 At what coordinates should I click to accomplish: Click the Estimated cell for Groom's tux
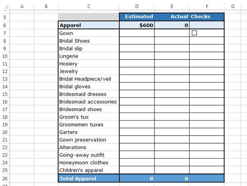coord(137,117)
